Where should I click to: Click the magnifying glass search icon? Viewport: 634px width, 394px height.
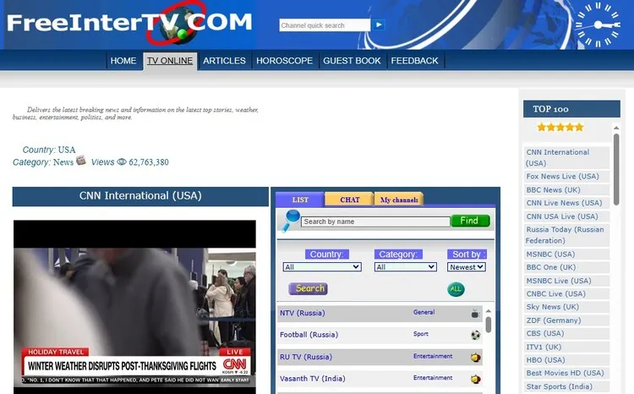pyautogui.click(x=291, y=221)
